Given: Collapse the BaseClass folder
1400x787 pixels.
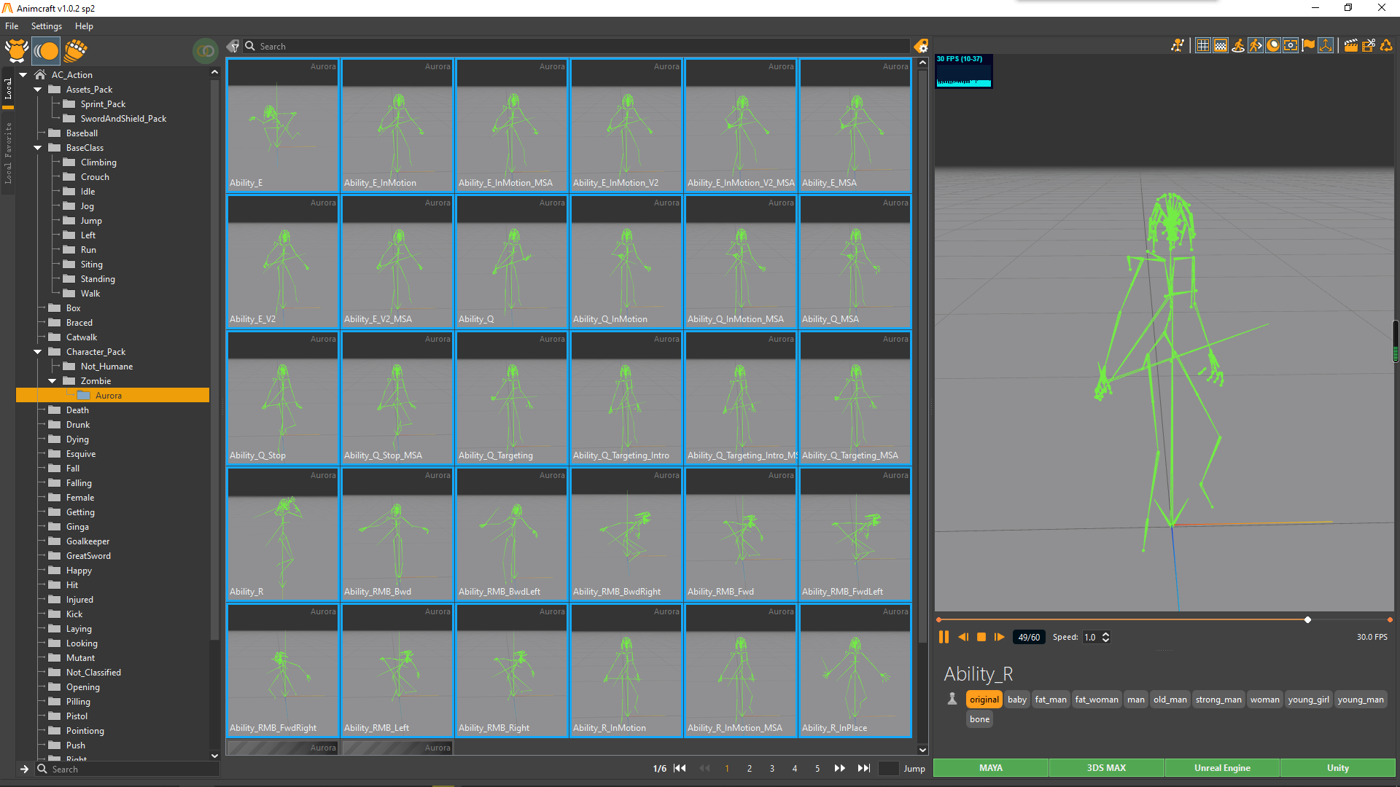Looking at the screenshot, I should [x=37, y=148].
